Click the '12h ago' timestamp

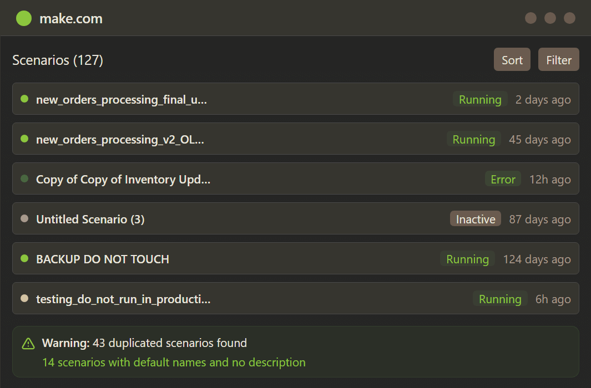tap(550, 180)
